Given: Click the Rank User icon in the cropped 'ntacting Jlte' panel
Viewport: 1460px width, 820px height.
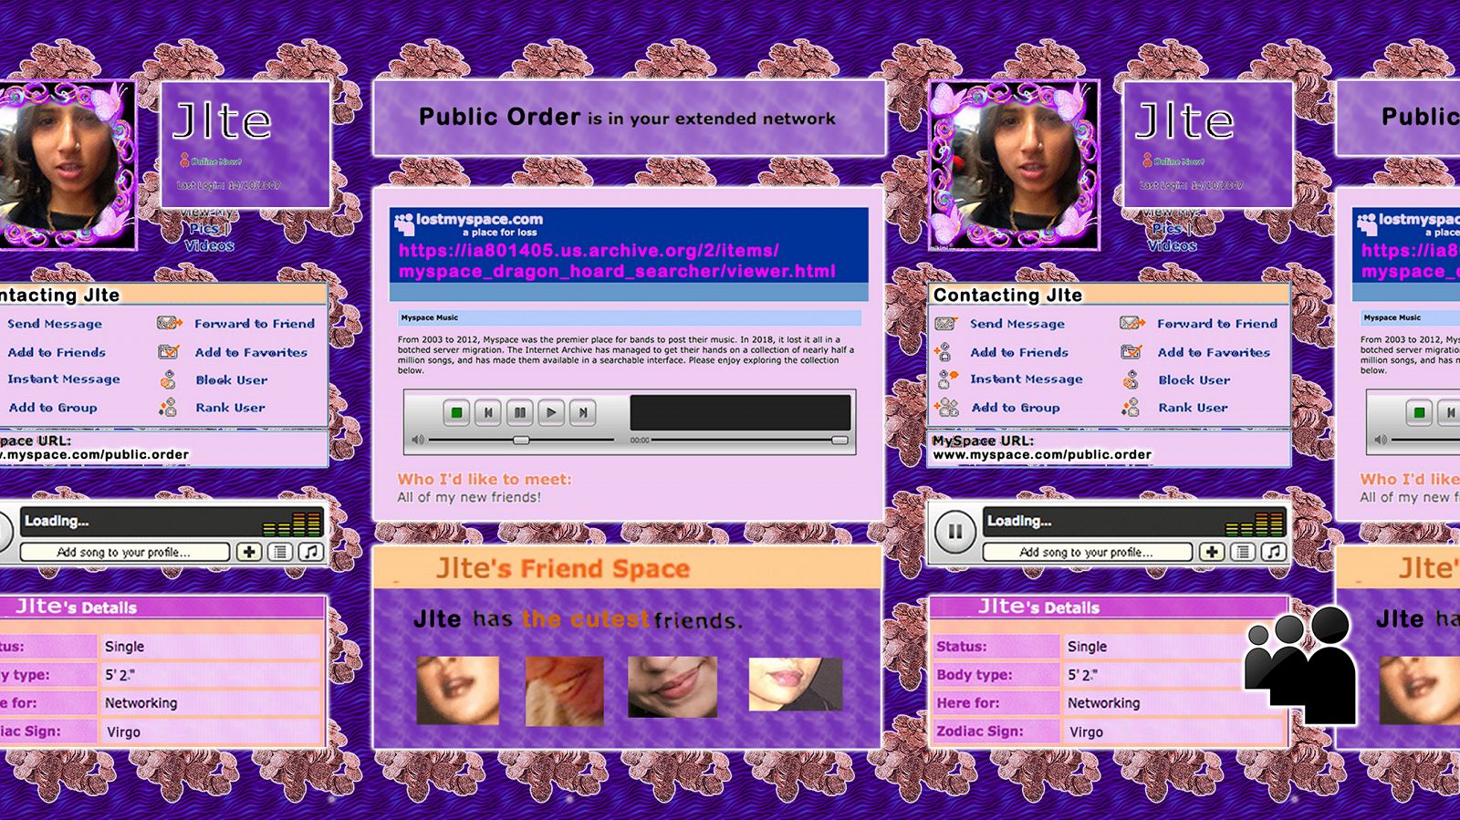Looking at the screenshot, I should coord(168,408).
